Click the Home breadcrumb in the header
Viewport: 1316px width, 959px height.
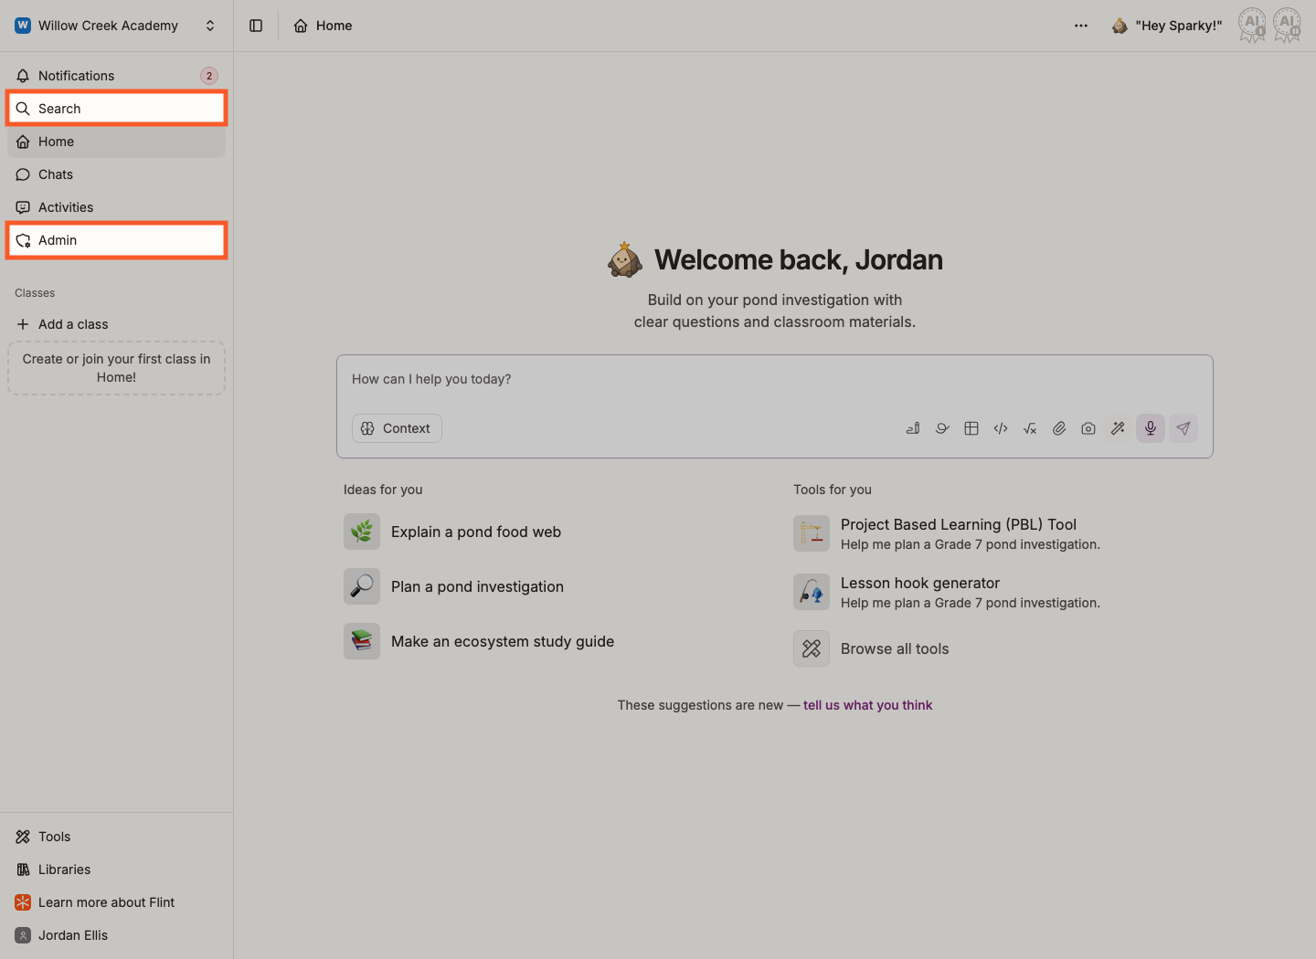point(323,26)
